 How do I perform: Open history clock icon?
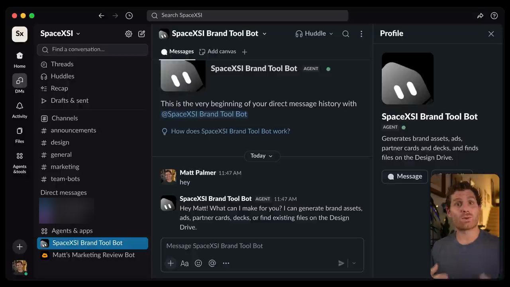click(x=129, y=16)
